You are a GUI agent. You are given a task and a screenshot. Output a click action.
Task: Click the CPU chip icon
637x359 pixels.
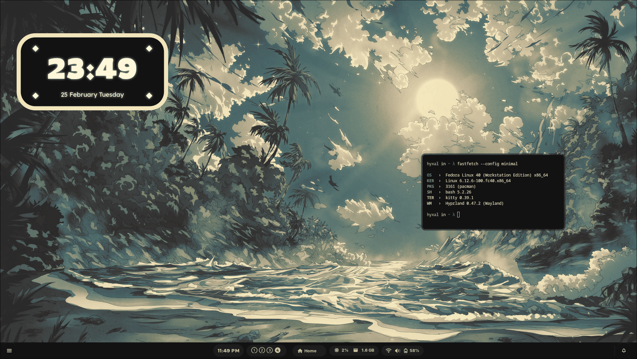coord(337,350)
